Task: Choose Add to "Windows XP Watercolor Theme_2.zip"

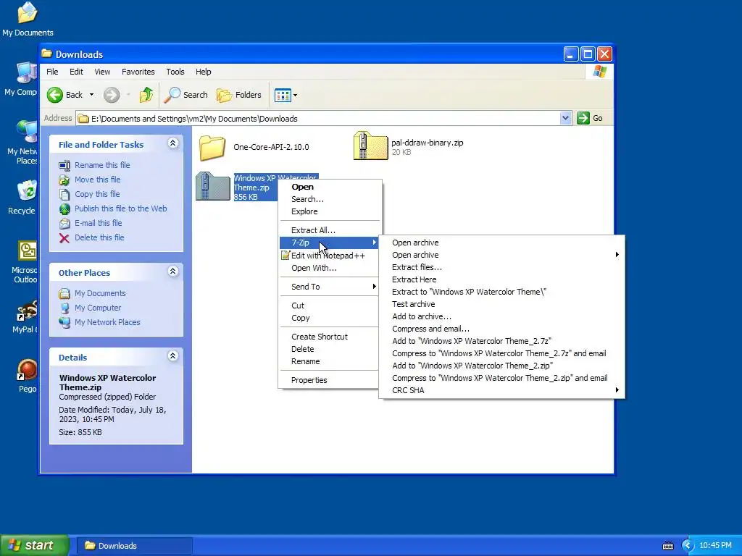Action: pyautogui.click(x=501, y=366)
